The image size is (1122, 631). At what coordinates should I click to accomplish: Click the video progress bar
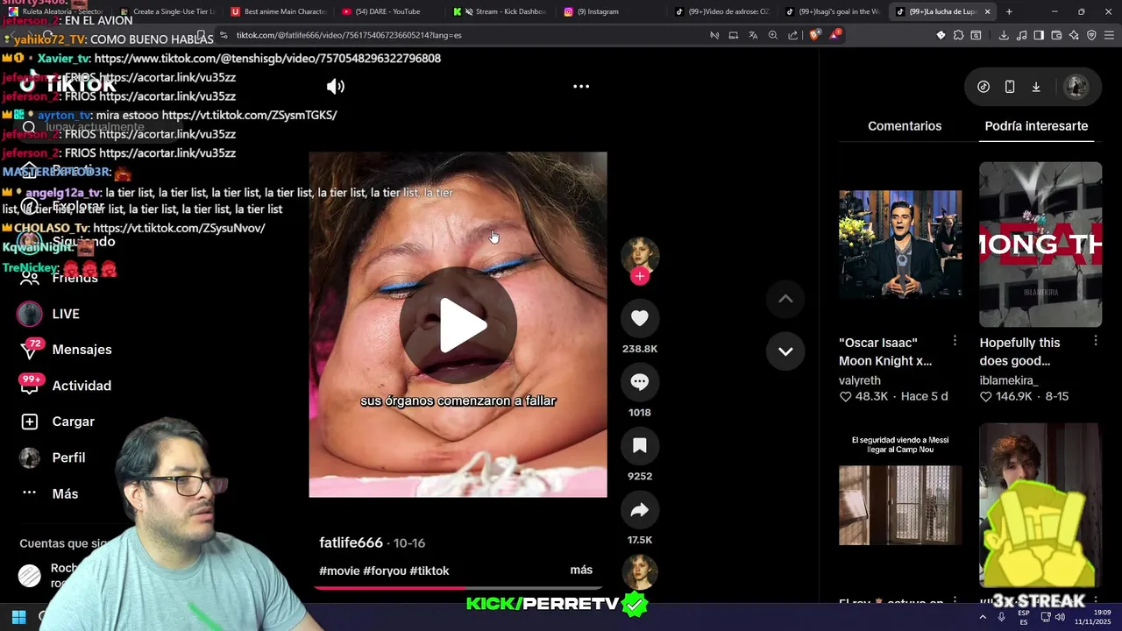[x=458, y=588]
